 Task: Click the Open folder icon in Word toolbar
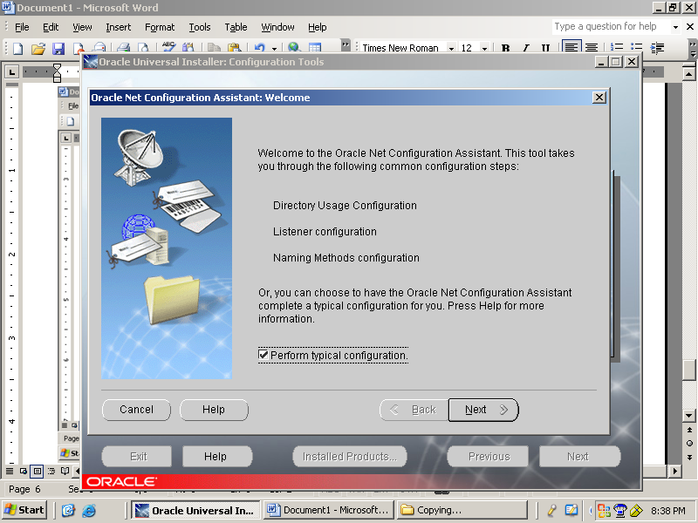click(38, 48)
